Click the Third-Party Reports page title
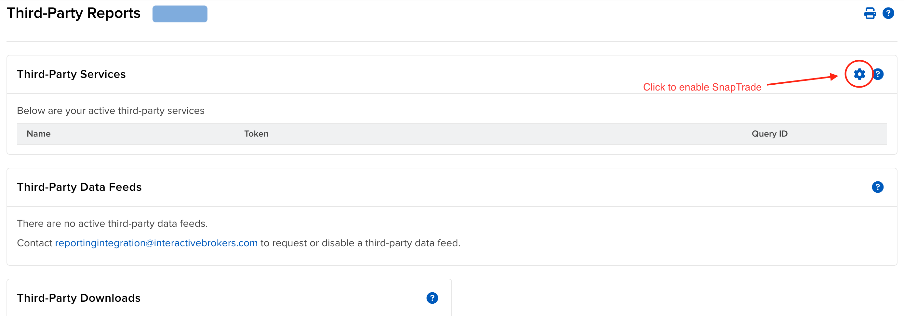This screenshot has width=904, height=316. [x=73, y=13]
